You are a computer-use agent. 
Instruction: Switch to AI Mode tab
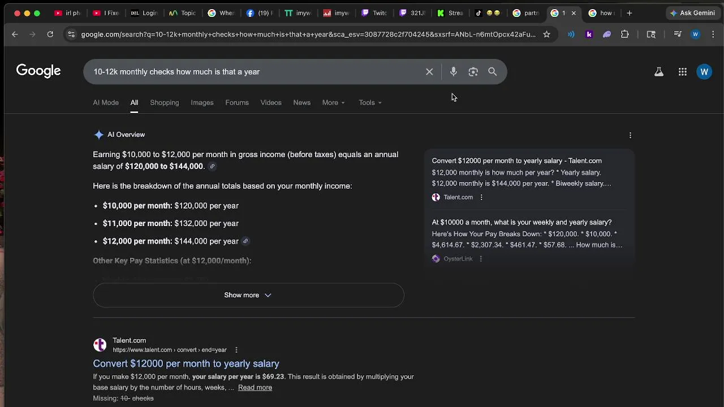tap(106, 103)
